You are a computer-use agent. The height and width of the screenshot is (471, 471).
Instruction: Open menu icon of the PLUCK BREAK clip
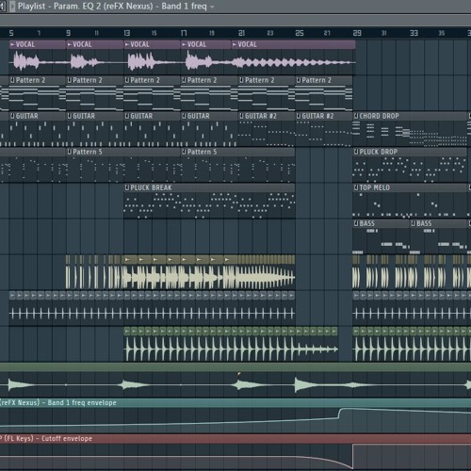pyautogui.click(x=127, y=187)
